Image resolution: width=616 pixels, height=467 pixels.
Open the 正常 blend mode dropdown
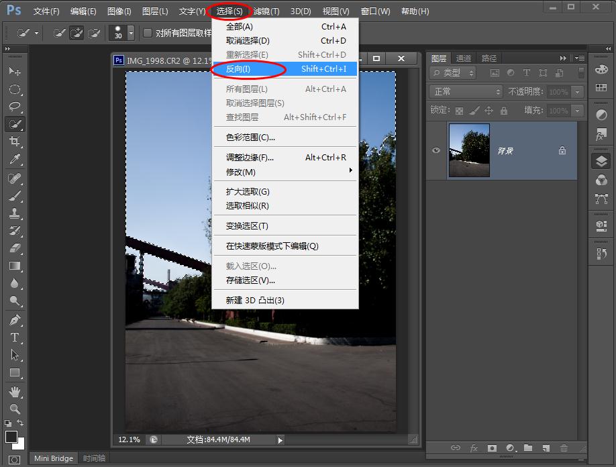466,91
